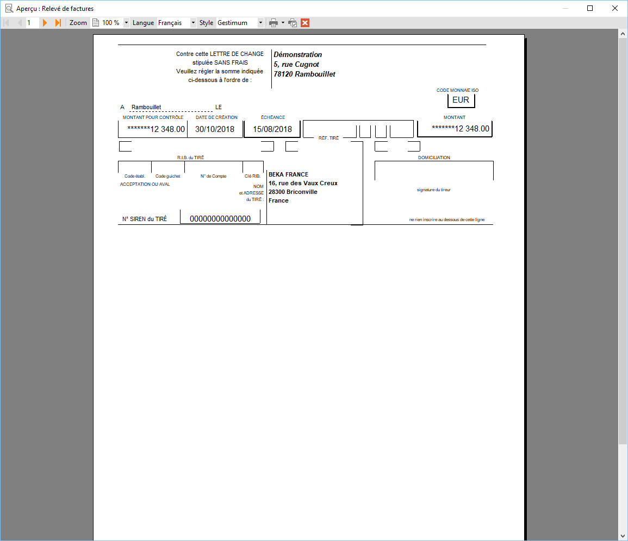Go to the first page
This screenshot has width=628, height=541.
pos(7,23)
